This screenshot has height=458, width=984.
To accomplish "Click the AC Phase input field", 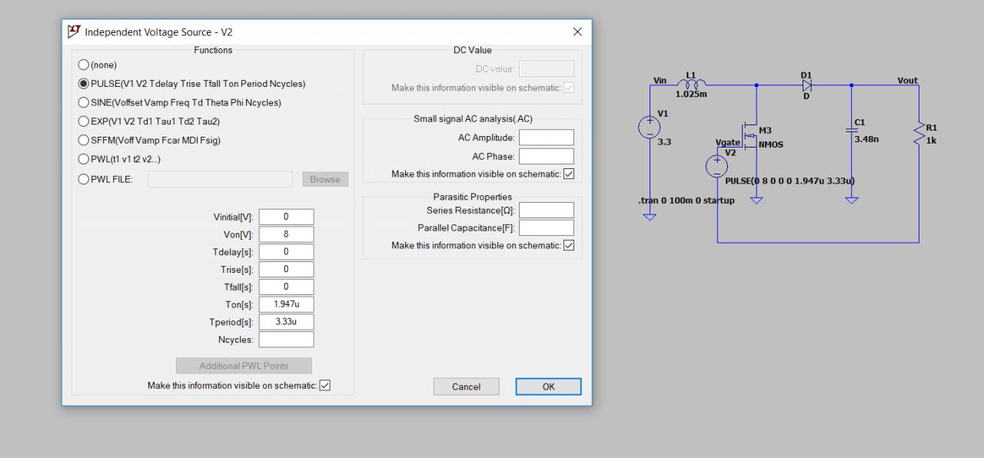I will click(x=547, y=156).
